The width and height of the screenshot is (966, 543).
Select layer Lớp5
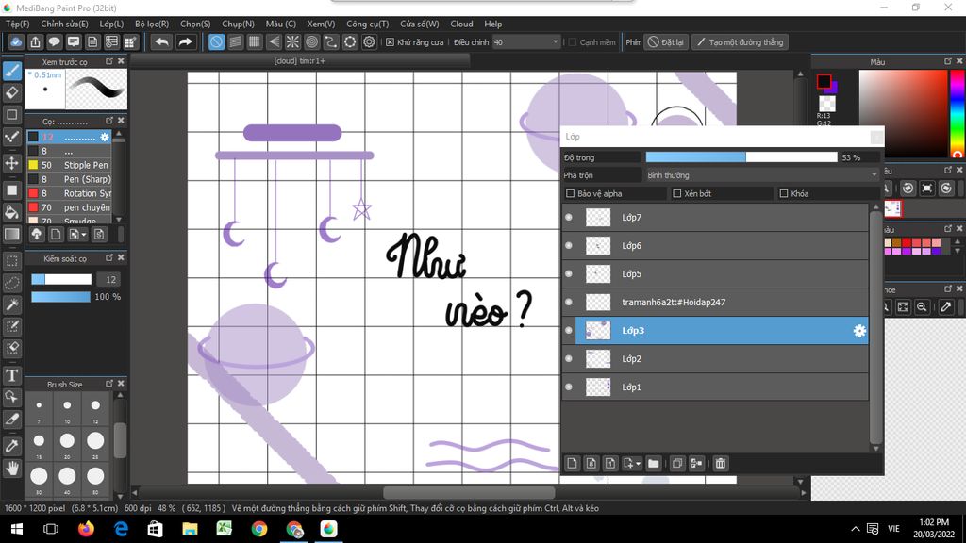pos(715,274)
